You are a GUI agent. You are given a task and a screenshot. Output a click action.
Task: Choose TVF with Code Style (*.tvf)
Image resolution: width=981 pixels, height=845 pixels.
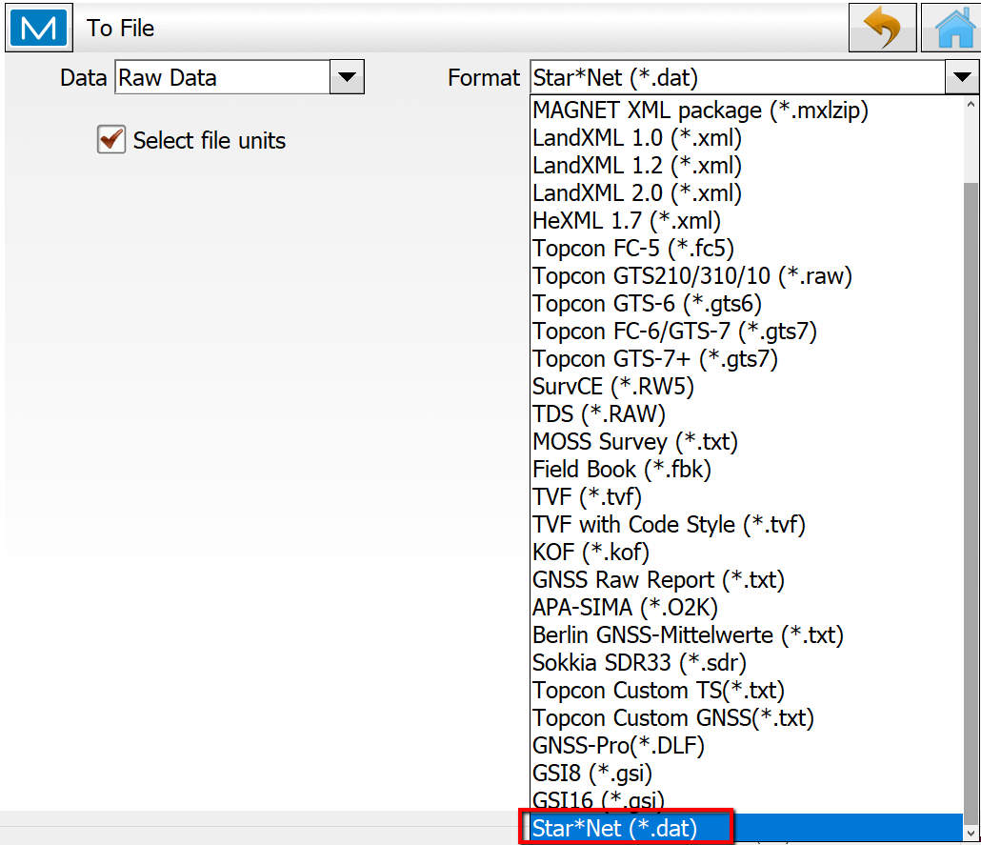(669, 525)
